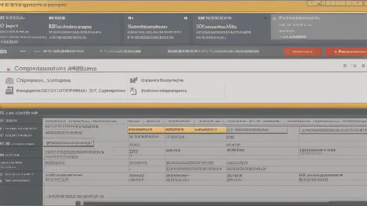Click the small arrow marker atop the fourth header card

click(266, 18)
